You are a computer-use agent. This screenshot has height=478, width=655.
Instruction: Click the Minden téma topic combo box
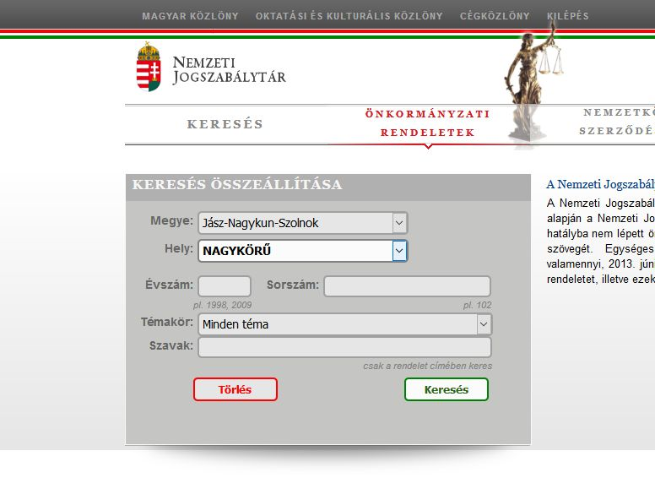coord(345,324)
